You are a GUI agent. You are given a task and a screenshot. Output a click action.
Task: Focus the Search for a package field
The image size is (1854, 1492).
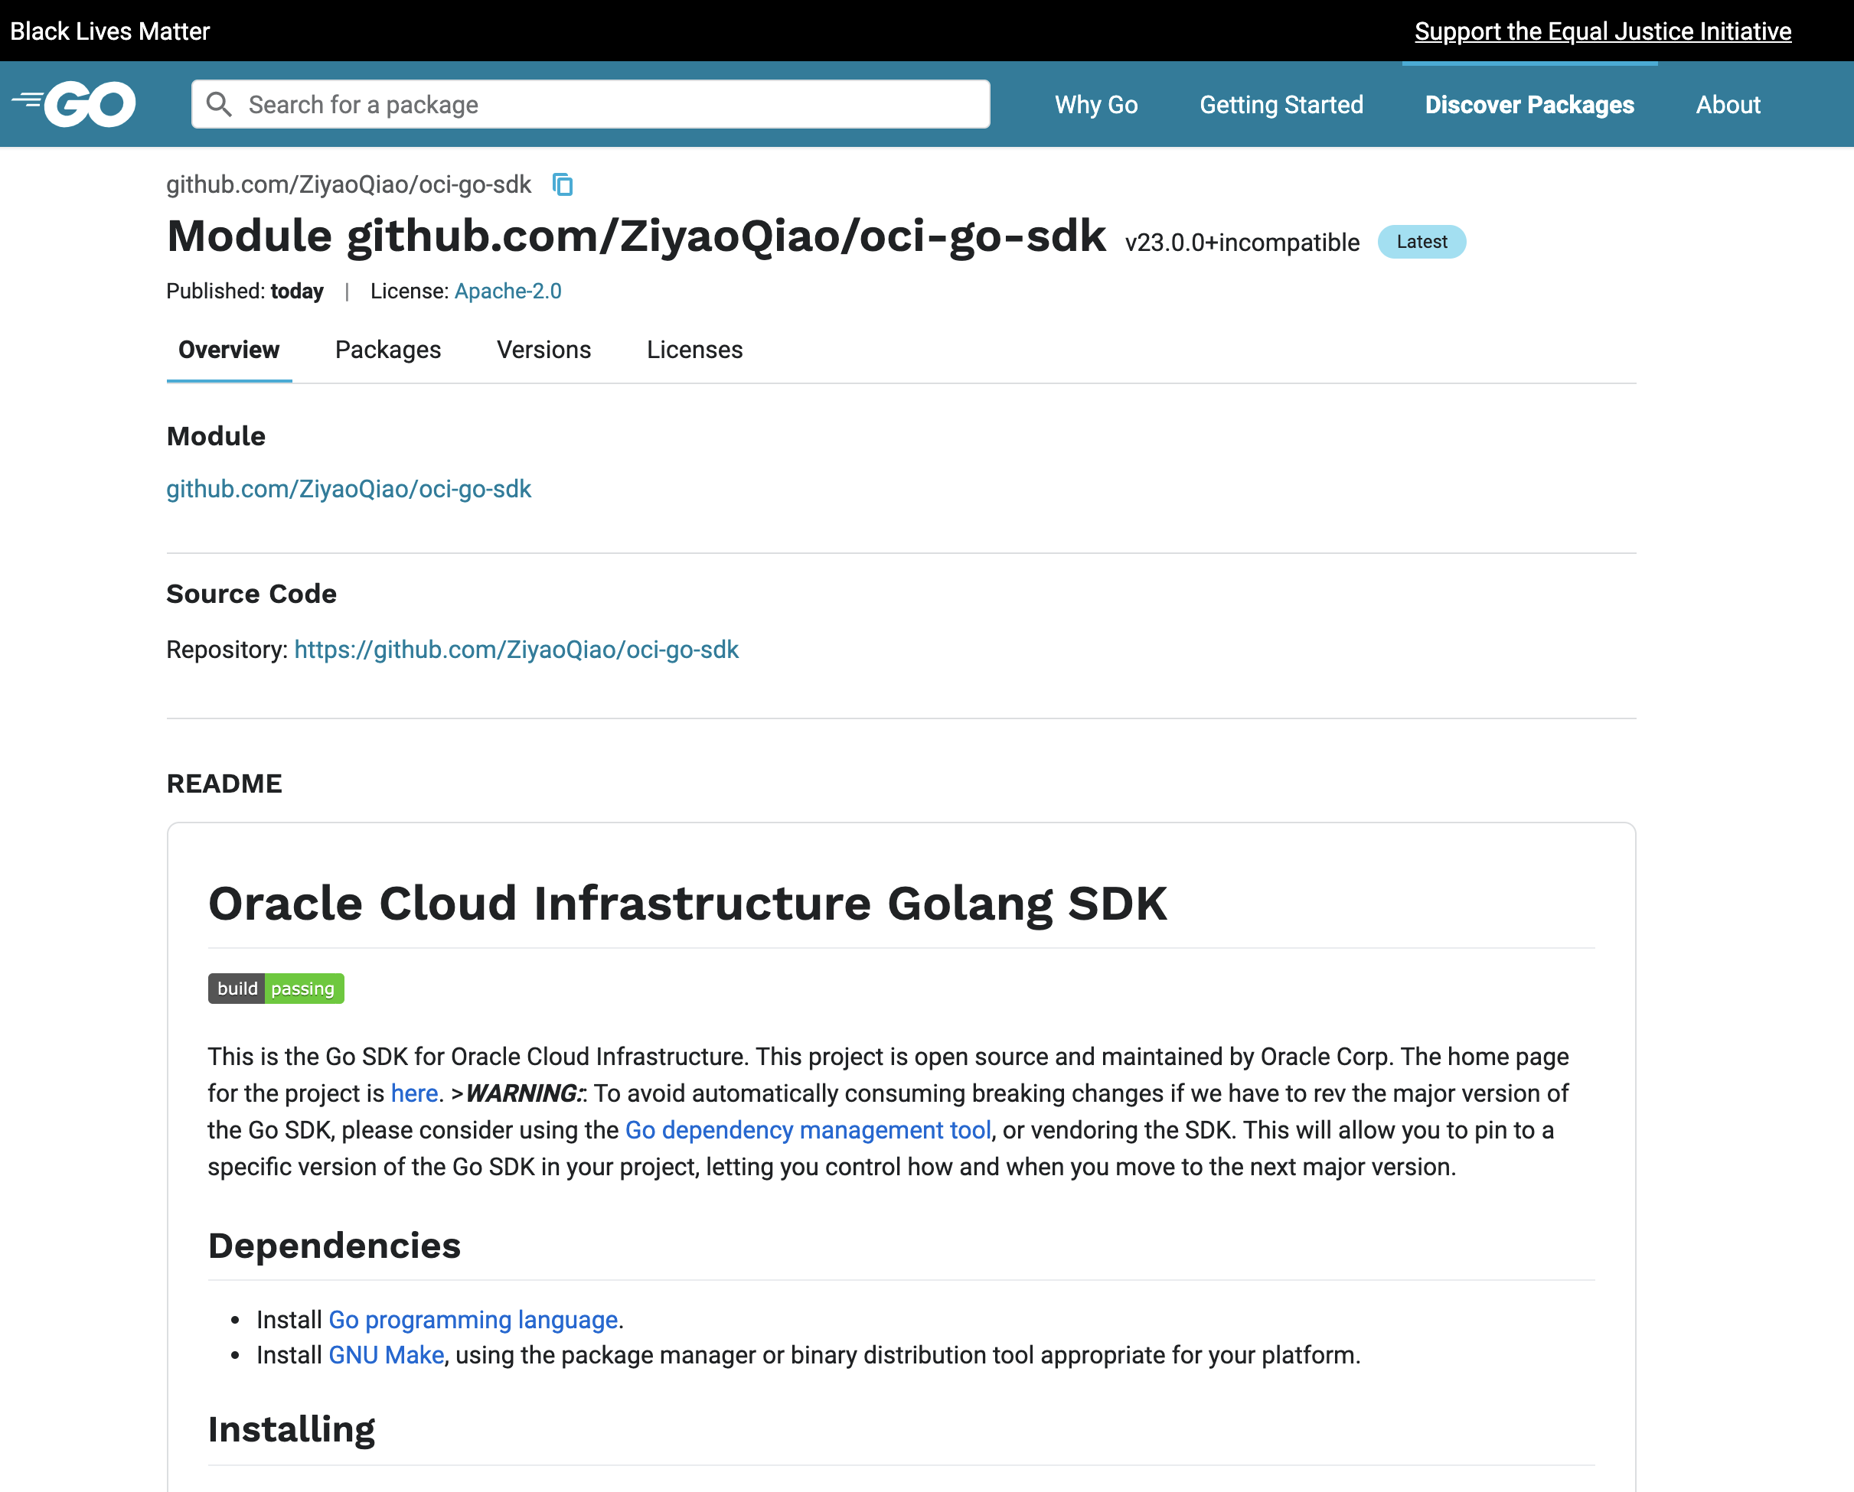pyautogui.click(x=591, y=105)
